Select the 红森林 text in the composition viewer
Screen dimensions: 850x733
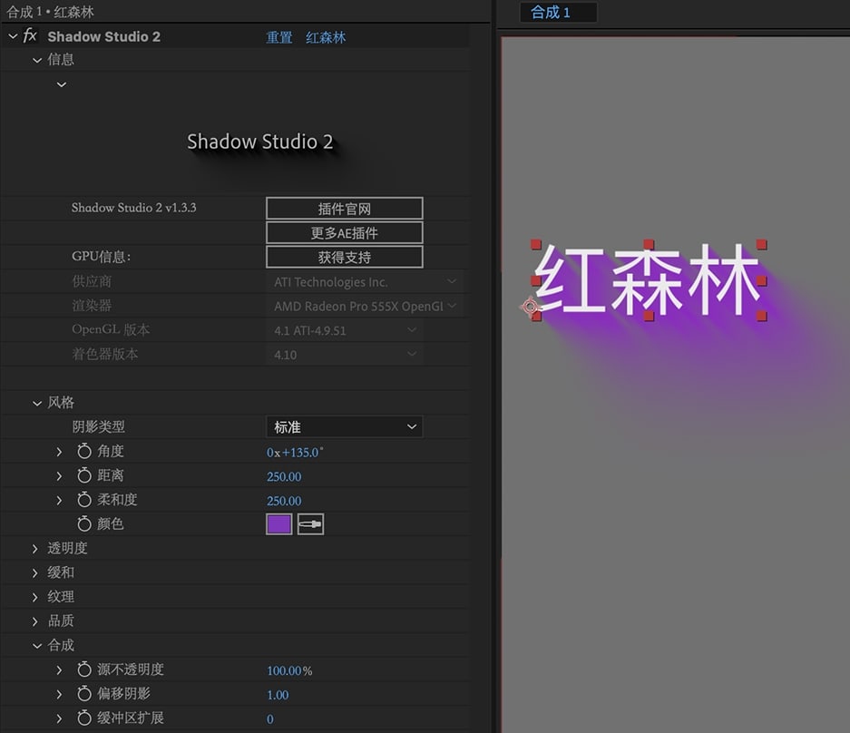coord(649,279)
